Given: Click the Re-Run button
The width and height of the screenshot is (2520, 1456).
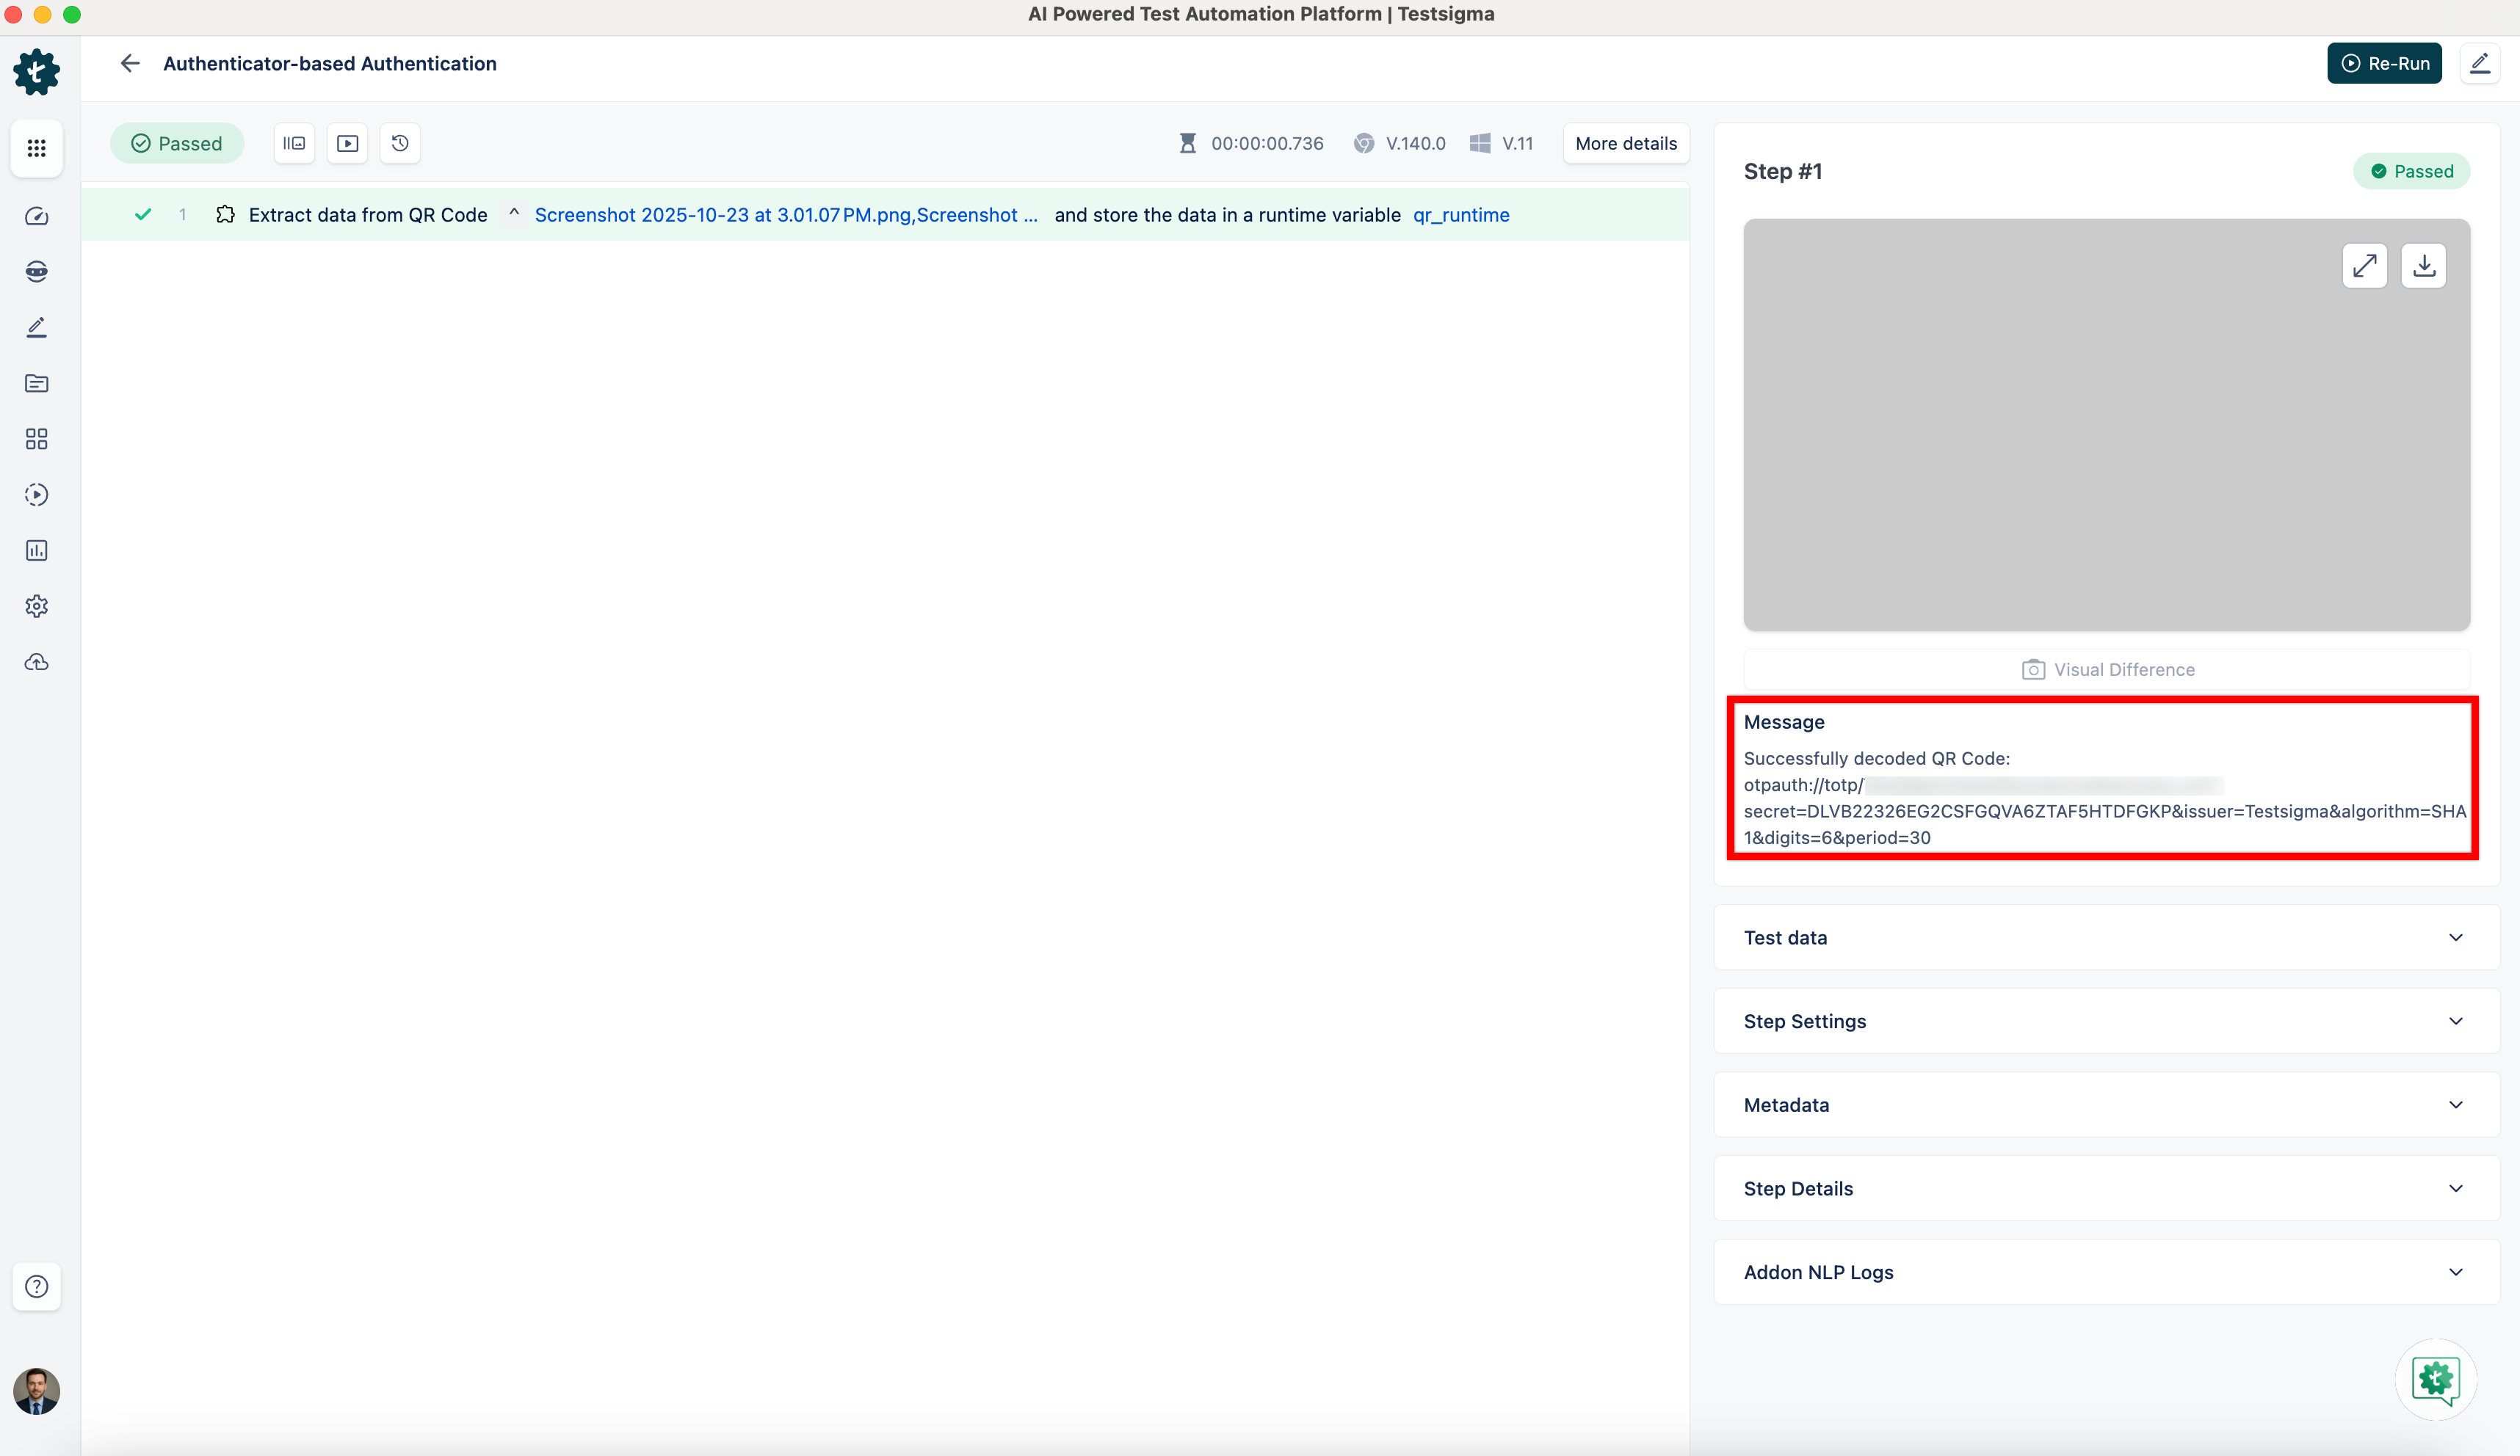Looking at the screenshot, I should tap(2384, 64).
